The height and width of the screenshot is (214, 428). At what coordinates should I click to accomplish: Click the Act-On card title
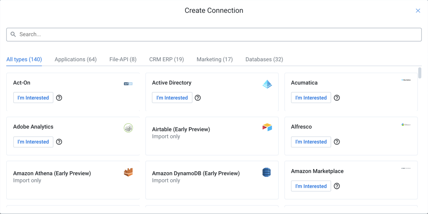pyautogui.click(x=22, y=82)
